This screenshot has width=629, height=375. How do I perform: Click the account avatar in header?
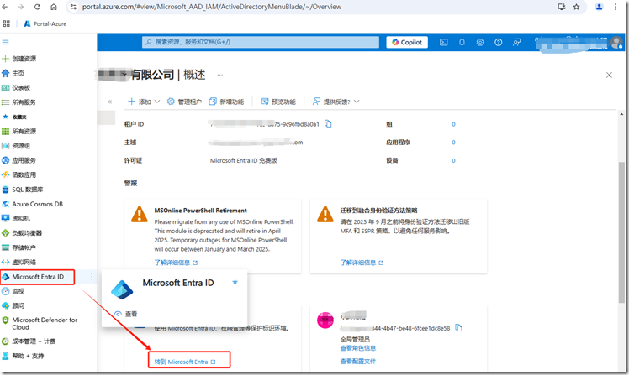[616, 42]
